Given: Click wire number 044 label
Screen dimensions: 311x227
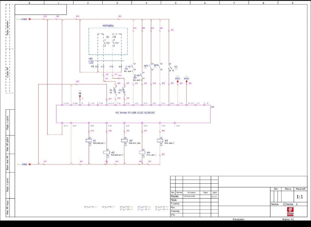Looking at the screenshot, I should 154,83.
